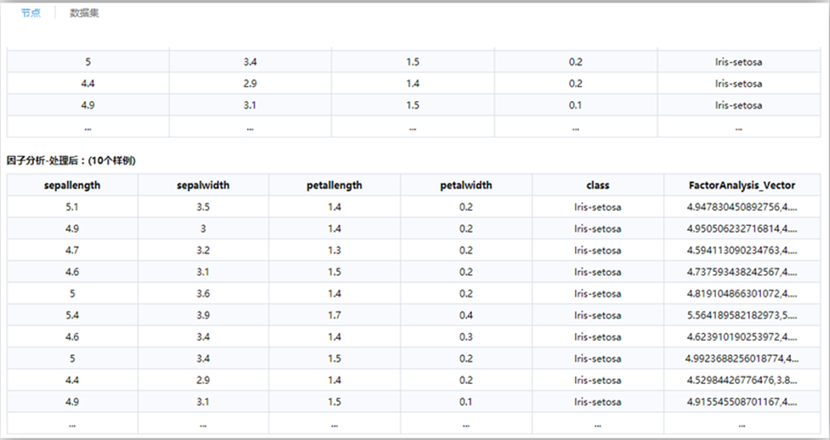Click vector cell starting with 4.950506232716814
Image resolution: width=830 pixels, height=440 pixels.
point(742,228)
